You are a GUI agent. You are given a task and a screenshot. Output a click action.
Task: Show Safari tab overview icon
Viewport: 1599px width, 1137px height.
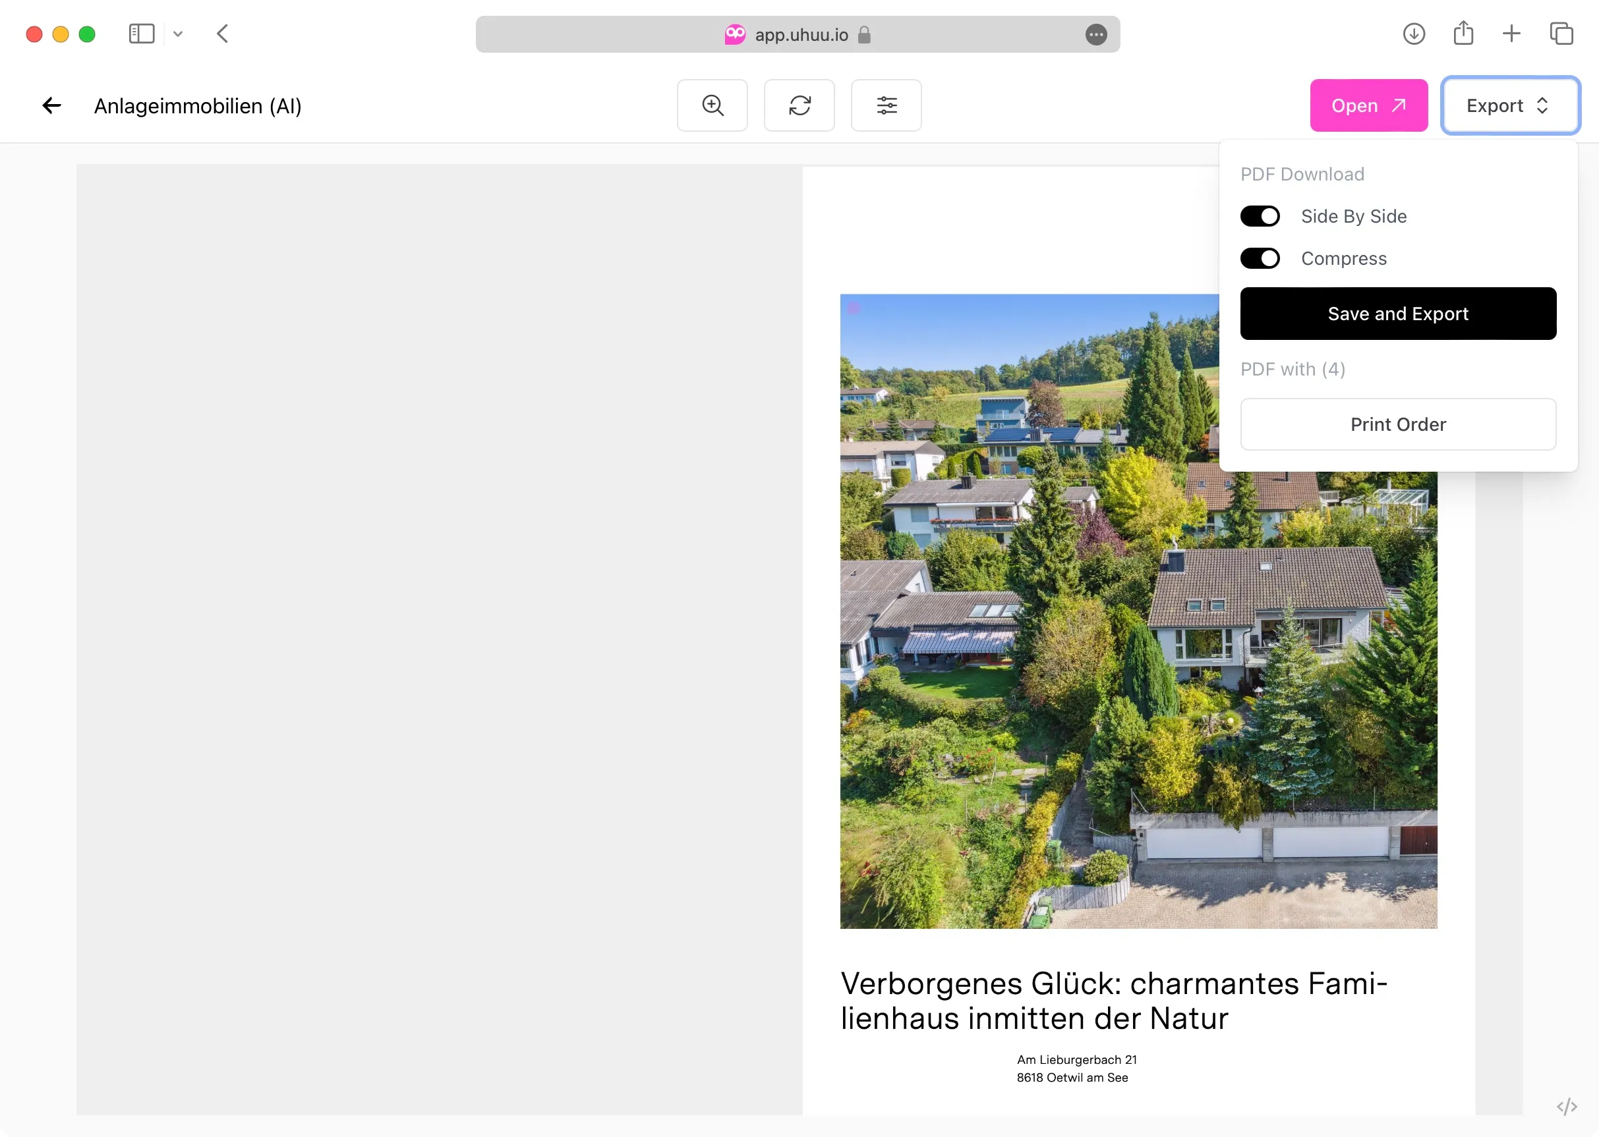point(1561,34)
